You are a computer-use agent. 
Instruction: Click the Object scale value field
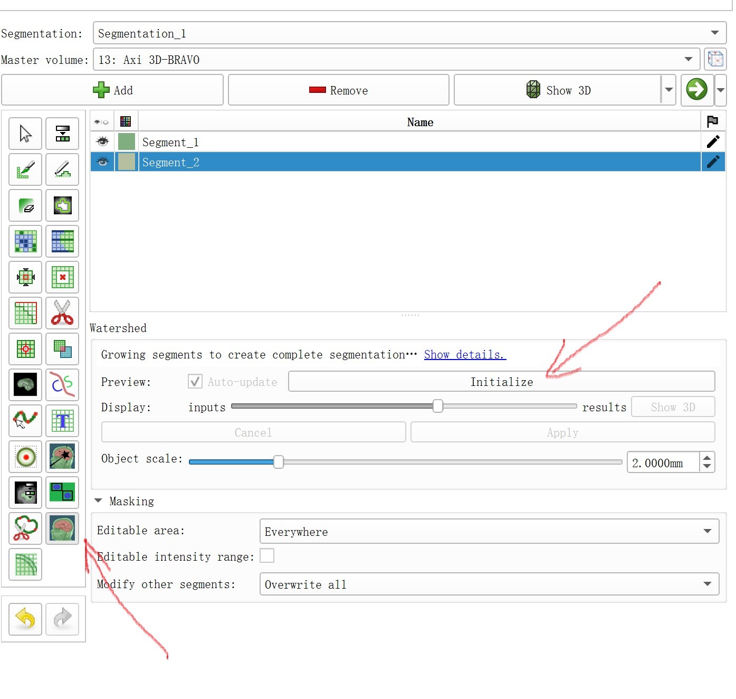[x=662, y=463]
